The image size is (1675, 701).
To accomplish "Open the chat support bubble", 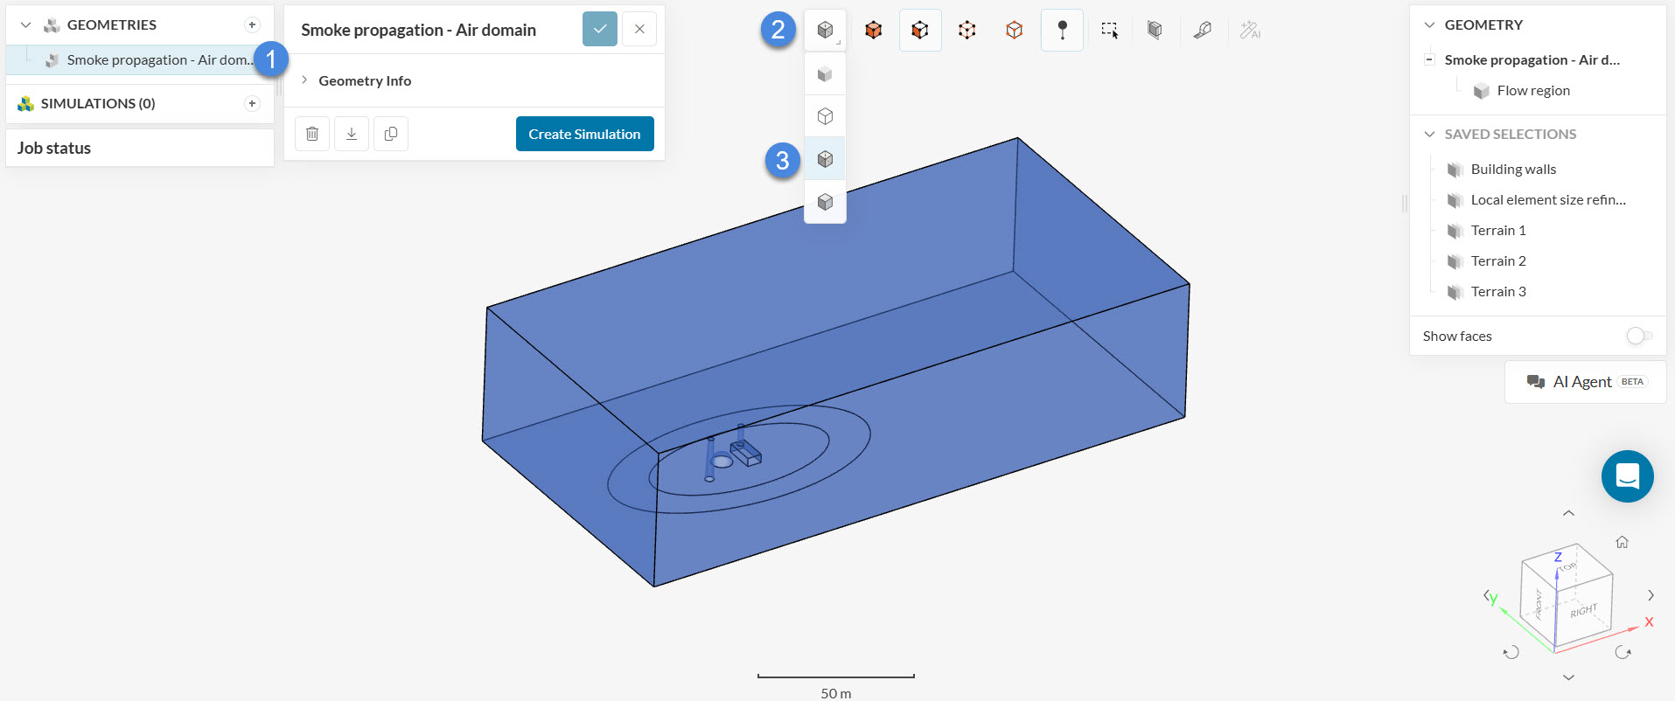I will (x=1627, y=476).
